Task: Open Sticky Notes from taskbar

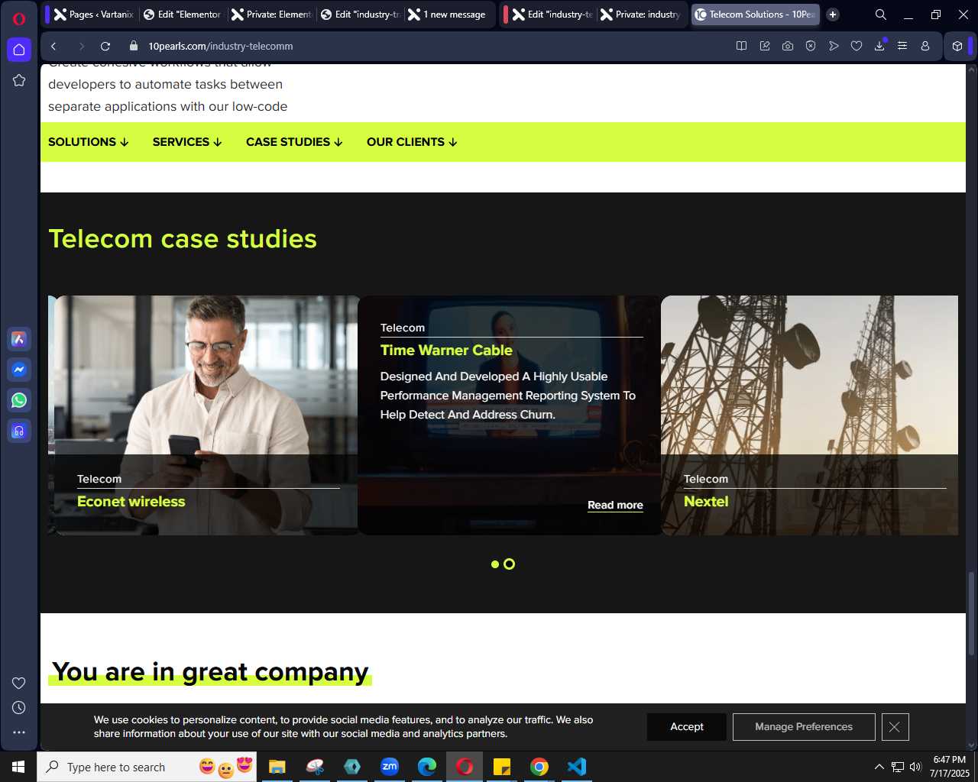Action: [x=502, y=767]
